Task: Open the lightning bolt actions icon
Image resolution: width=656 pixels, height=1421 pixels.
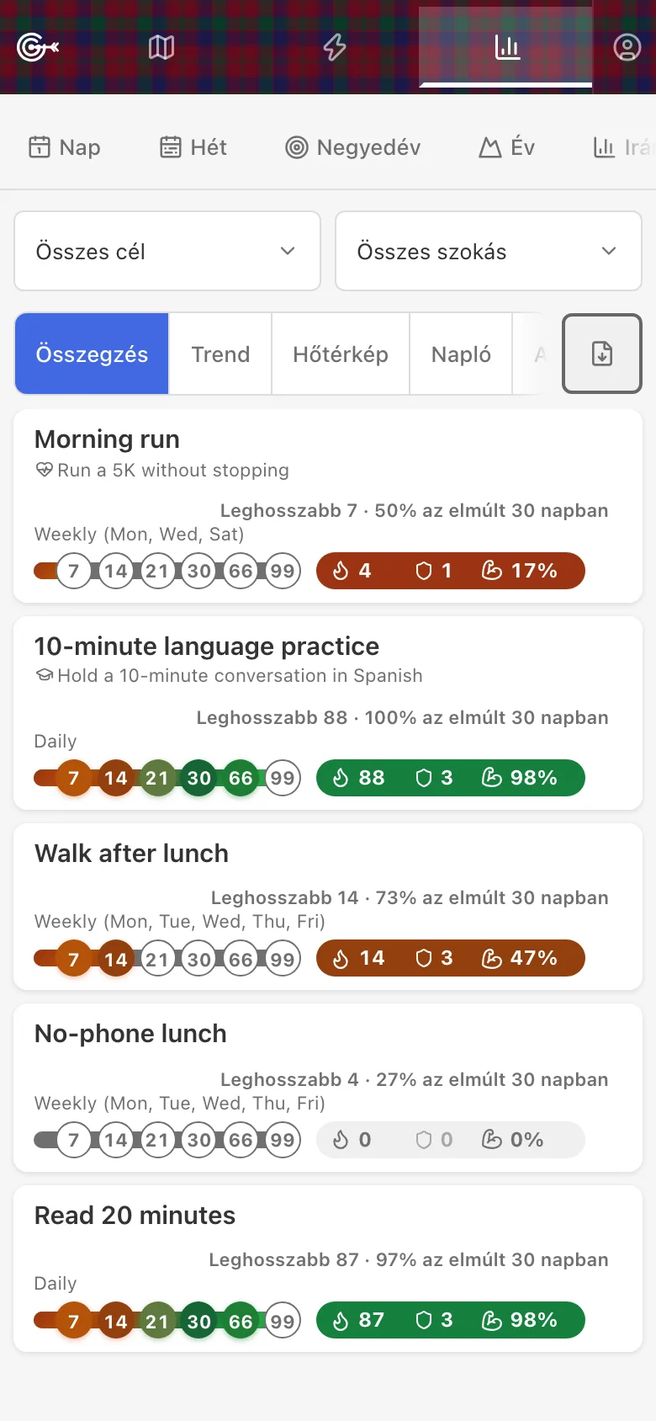Action: (335, 47)
